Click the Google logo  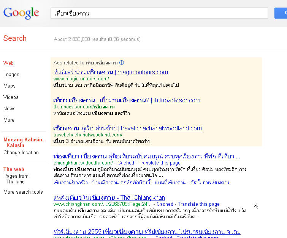tap(21, 13)
